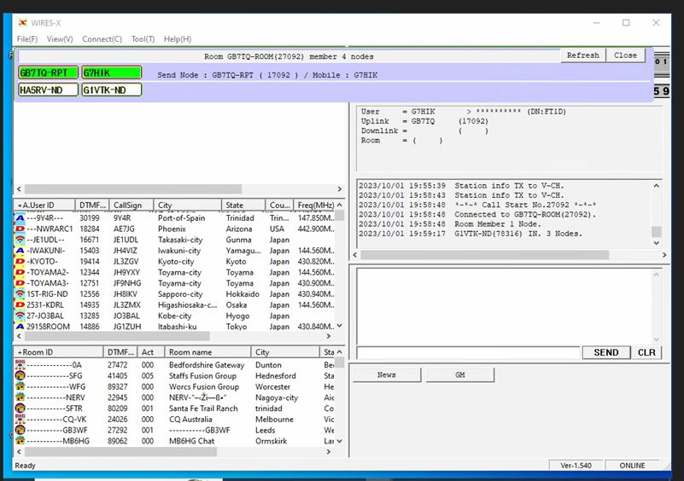Click room icon of the 0A Bedfordshire Gateway row

[20, 365]
